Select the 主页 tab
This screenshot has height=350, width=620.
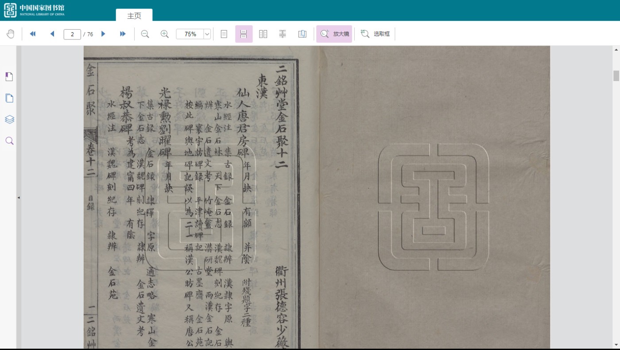[x=134, y=16]
